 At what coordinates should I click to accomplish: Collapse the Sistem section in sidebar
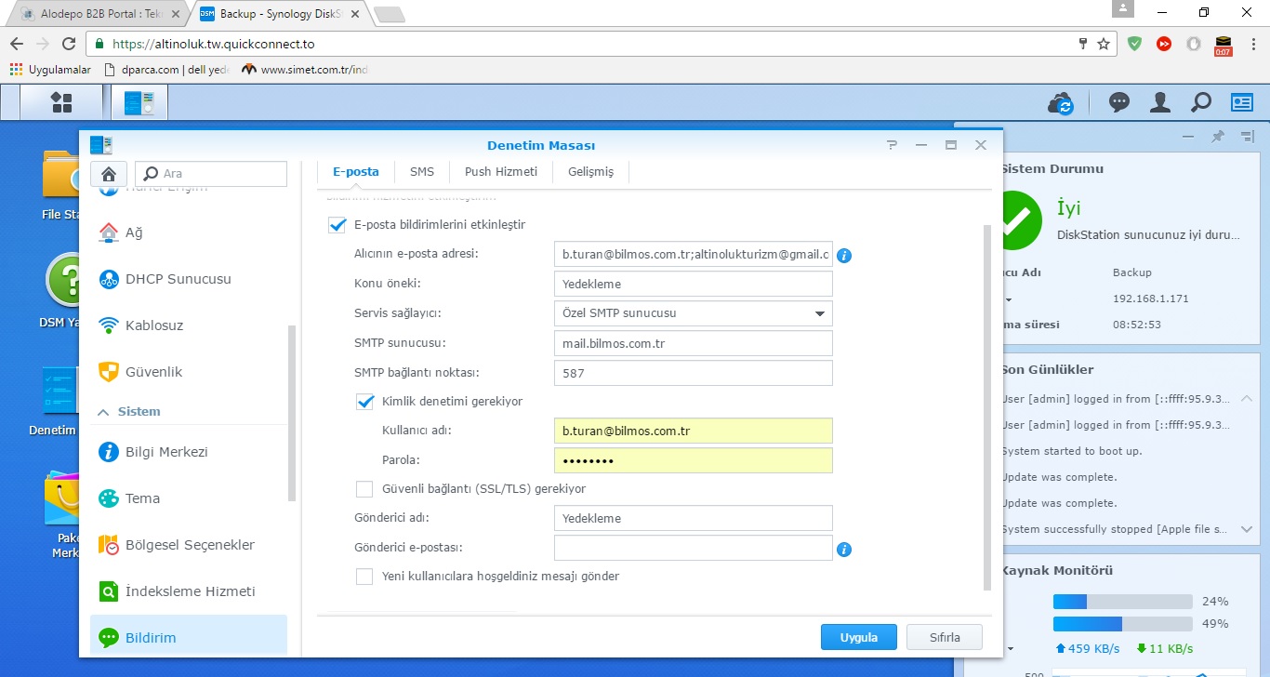104,412
